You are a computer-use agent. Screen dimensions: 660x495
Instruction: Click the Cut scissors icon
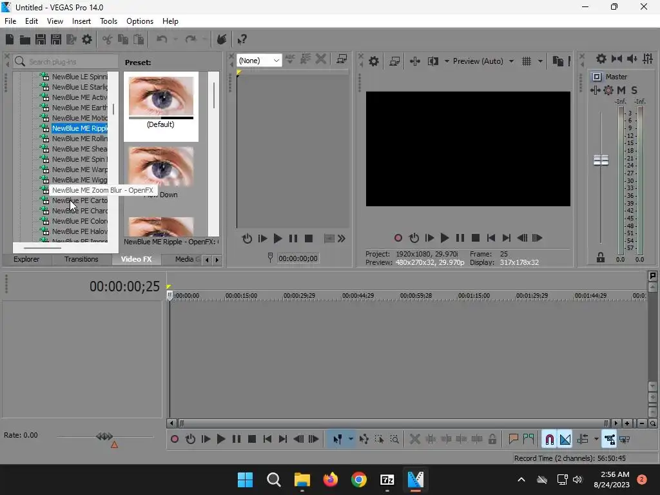click(x=108, y=39)
